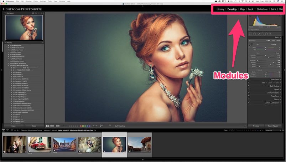
Task: Click the Copy... button
Action: click(14, 126)
